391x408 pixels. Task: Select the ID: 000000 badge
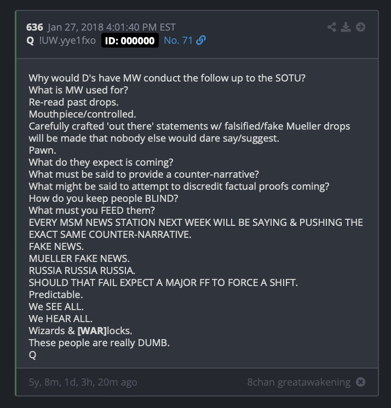pos(130,40)
